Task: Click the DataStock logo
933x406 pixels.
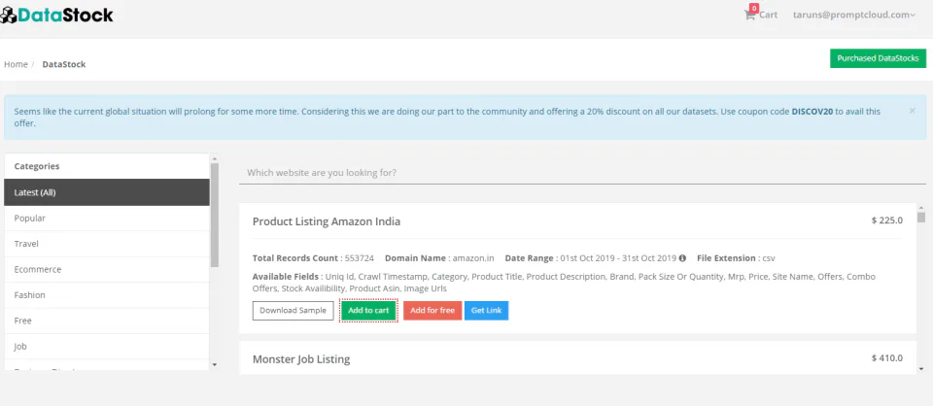Action: pos(56,15)
